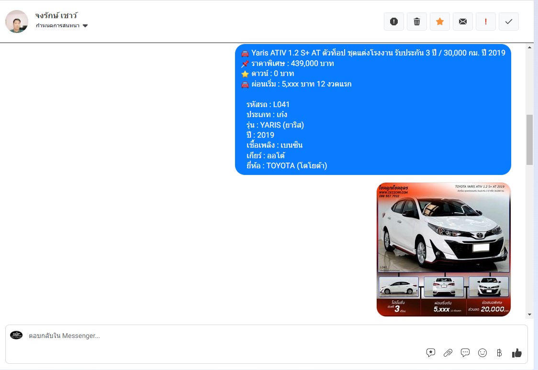The width and height of the screenshot is (538, 370).
Task: Click the text 'ราคาพิเศษ : 439,000 บาท'
Action: click(292, 64)
